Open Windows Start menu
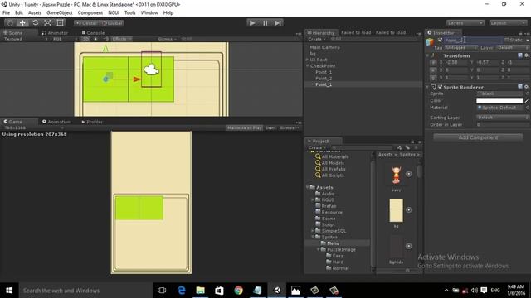 click(x=9, y=291)
